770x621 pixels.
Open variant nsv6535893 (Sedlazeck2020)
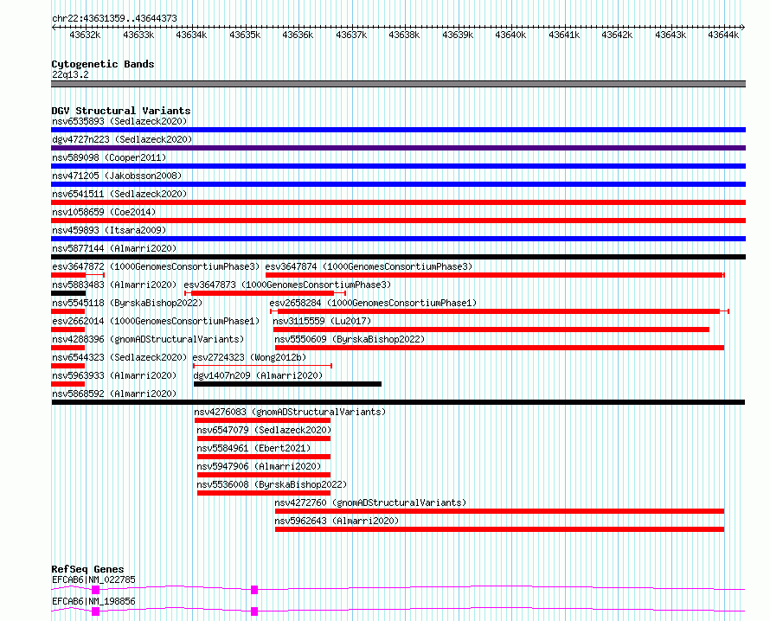click(119, 121)
